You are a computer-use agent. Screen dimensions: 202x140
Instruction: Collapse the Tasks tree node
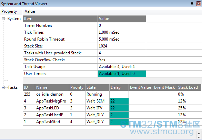coord(3,88)
